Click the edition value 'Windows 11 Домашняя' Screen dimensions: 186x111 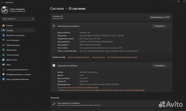click(88, 72)
